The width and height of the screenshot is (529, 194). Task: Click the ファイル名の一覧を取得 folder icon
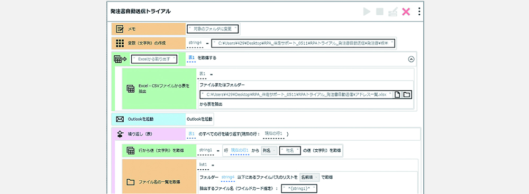130,182
